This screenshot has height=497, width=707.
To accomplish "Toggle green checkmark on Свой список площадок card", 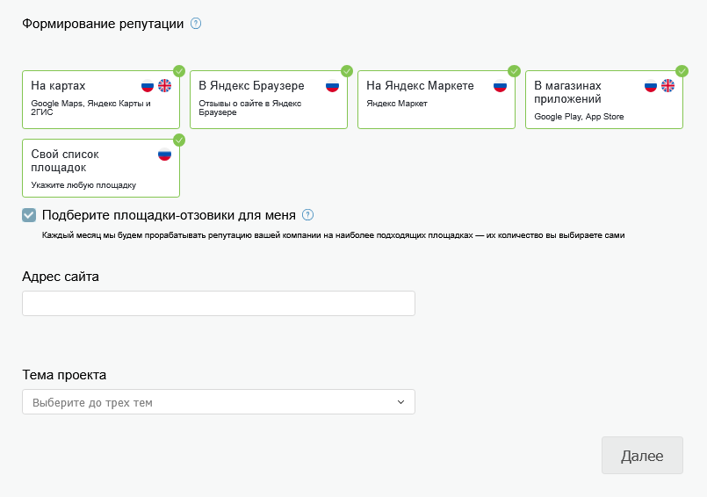I will tap(179, 140).
